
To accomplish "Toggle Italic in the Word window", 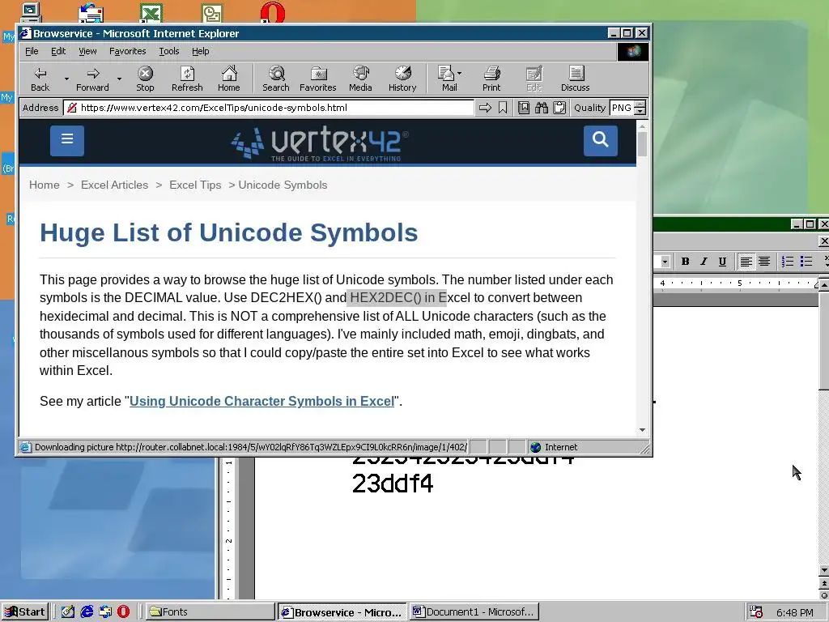I will pyautogui.click(x=704, y=262).
